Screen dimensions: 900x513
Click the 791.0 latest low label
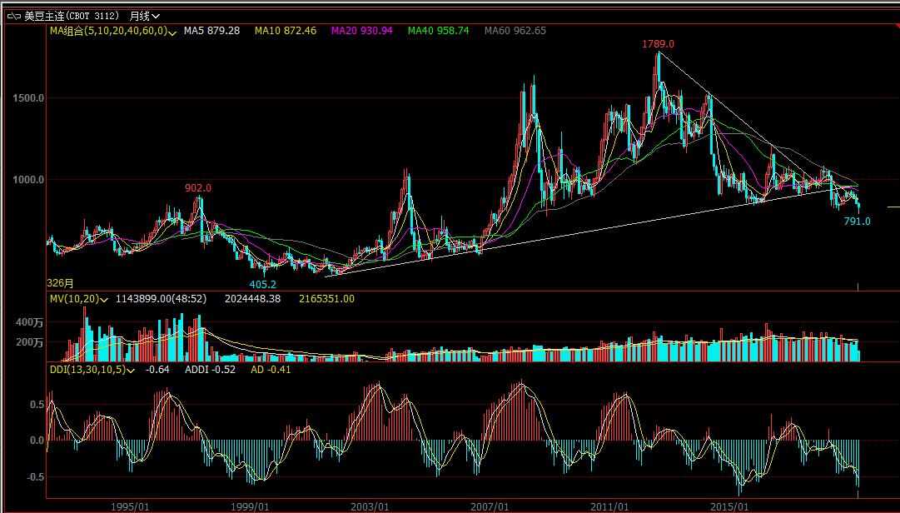(x=857, y=222)
